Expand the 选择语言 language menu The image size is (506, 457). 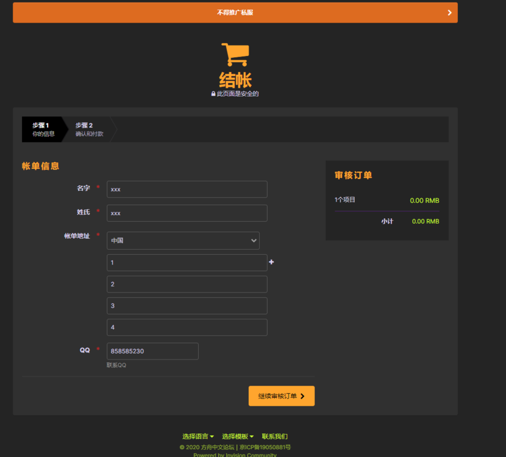[x=198, y=436]
